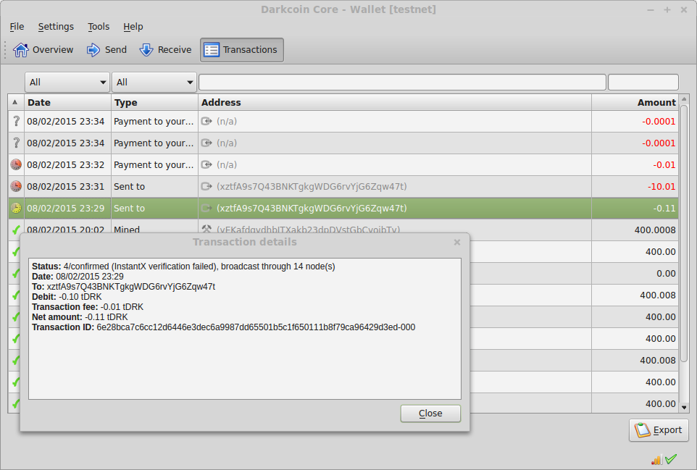Screen dimensions: 697x470
Task: Select the amount "-10.01"
Action: (x=661, y=187)
